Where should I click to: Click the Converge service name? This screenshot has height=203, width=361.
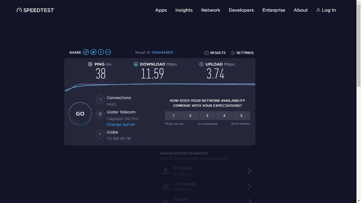coord(185,184)
